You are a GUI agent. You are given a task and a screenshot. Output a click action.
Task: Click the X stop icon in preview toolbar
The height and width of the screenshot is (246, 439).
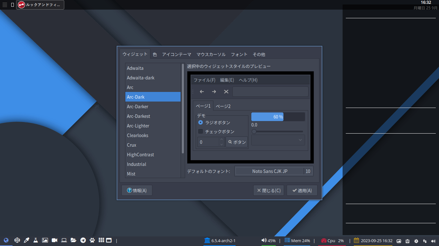(x=226, y=92)
